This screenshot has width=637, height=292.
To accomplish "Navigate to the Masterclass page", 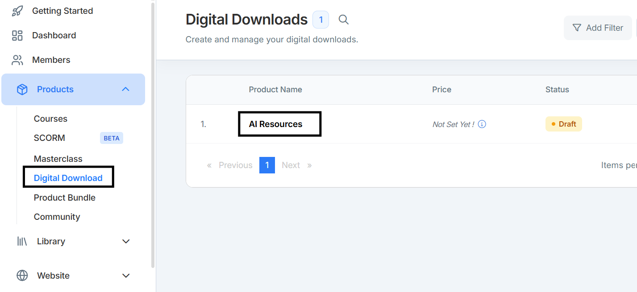I will (58, 158).
